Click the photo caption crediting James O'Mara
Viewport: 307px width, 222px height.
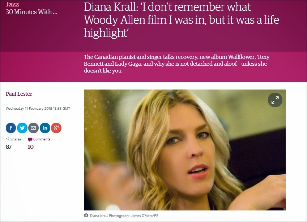(124, 216)
